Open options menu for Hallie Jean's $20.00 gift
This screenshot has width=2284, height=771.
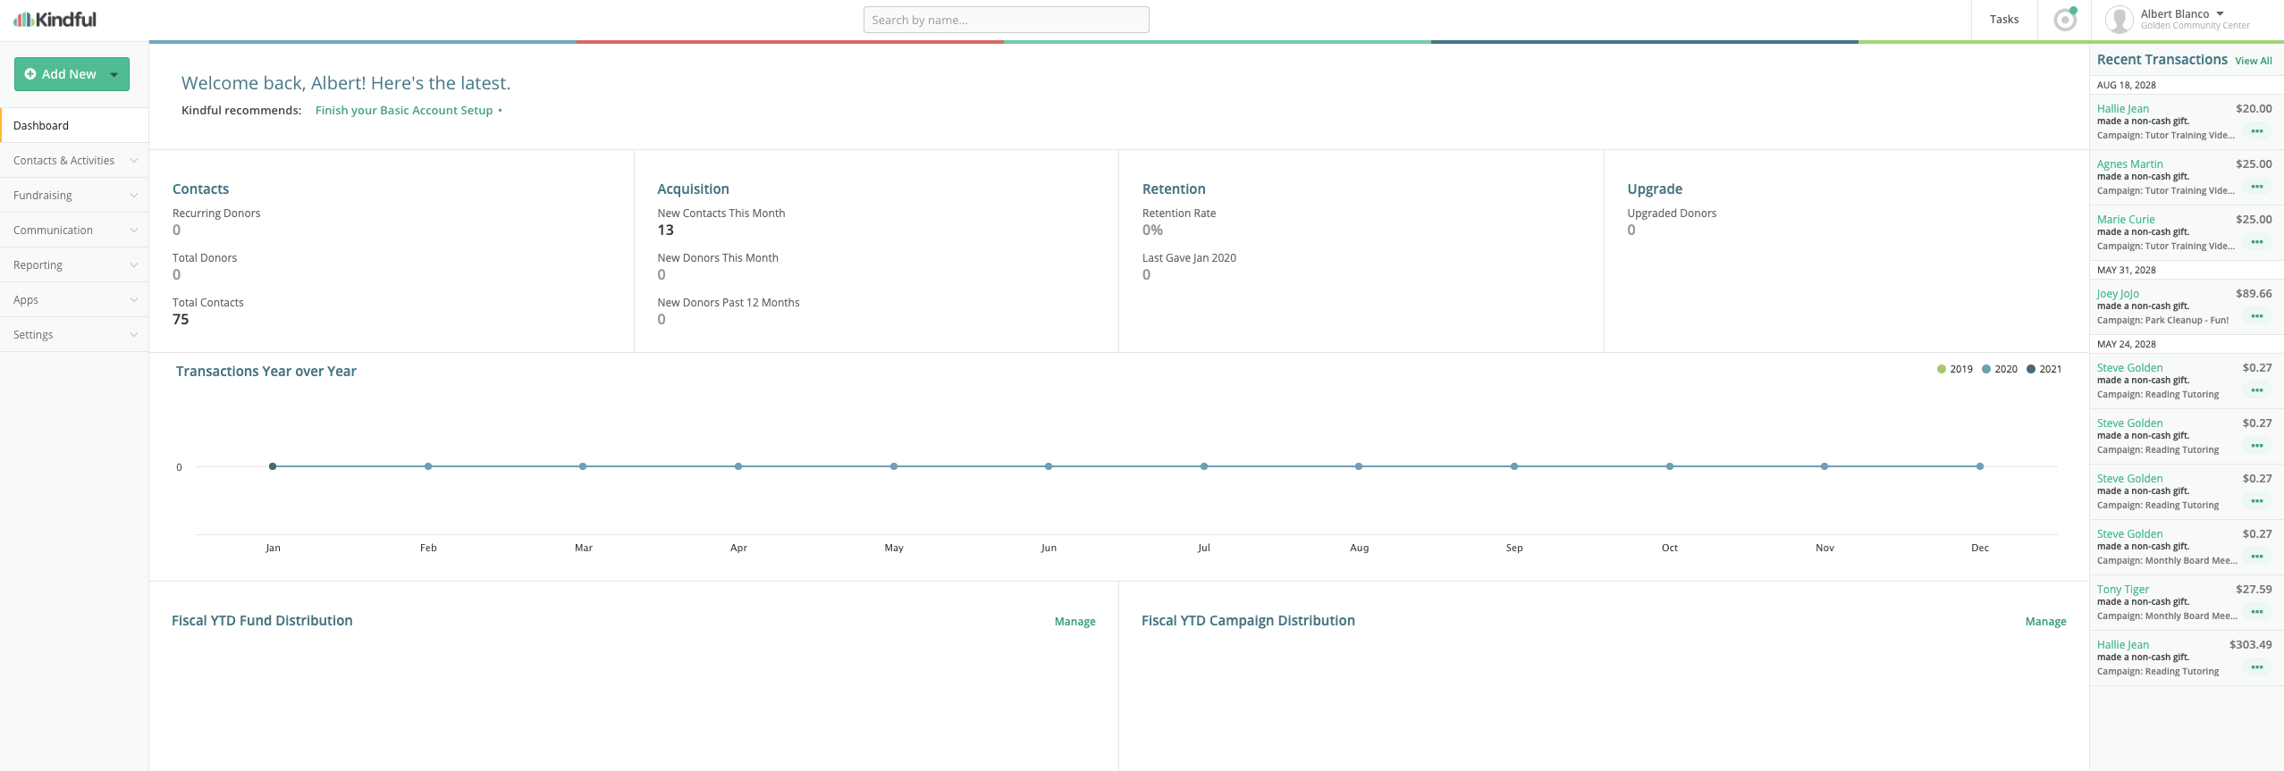pos(2256,131)
